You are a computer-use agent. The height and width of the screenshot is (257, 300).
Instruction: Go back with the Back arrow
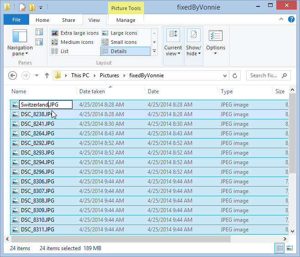(13, 75)
